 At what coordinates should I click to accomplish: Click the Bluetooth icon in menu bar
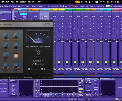pyautogui.click(x=93, y=2)
